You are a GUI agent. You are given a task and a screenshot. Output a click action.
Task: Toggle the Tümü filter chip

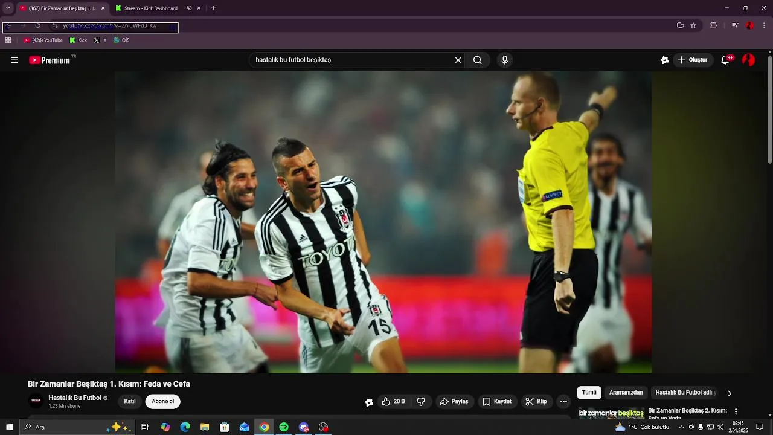[589, 393]
